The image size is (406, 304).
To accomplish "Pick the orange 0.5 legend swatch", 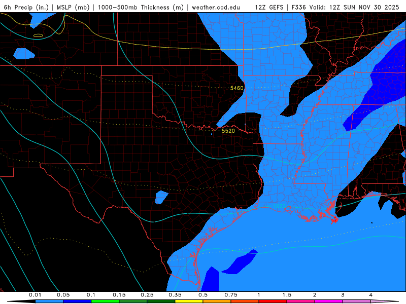I will [217, 301].
